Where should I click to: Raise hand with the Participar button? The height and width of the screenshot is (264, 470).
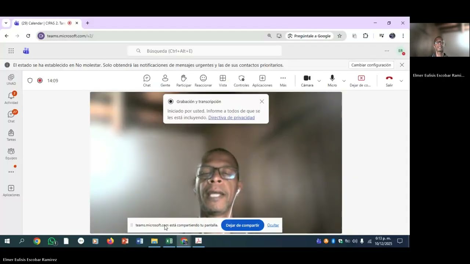pos(184,81)
